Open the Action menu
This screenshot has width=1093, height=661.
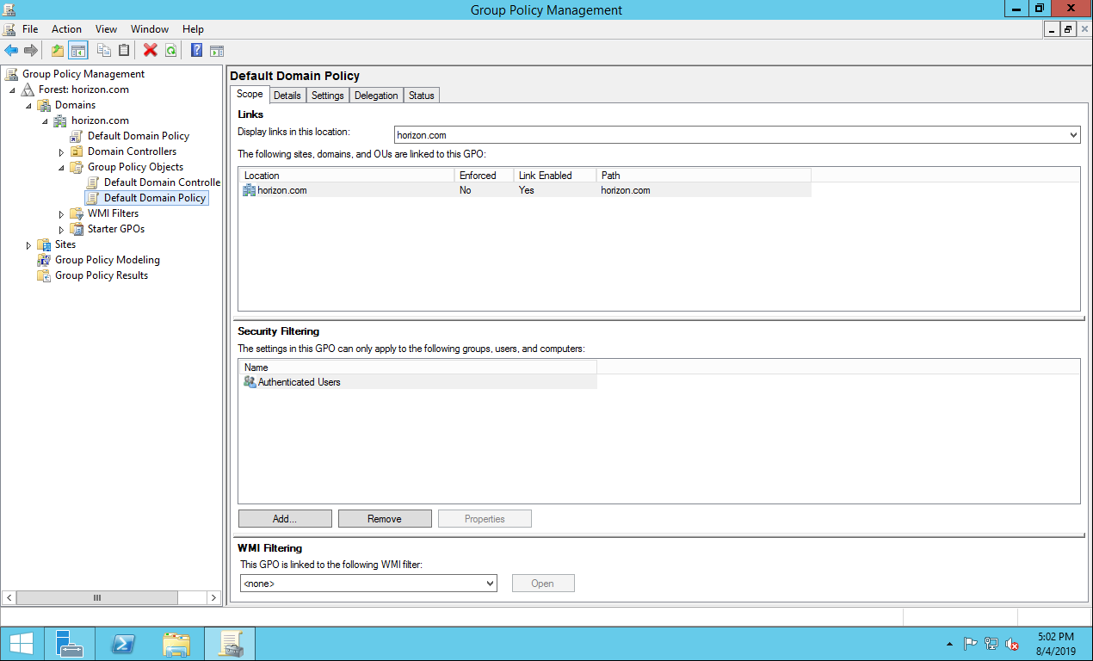point(66,29)
